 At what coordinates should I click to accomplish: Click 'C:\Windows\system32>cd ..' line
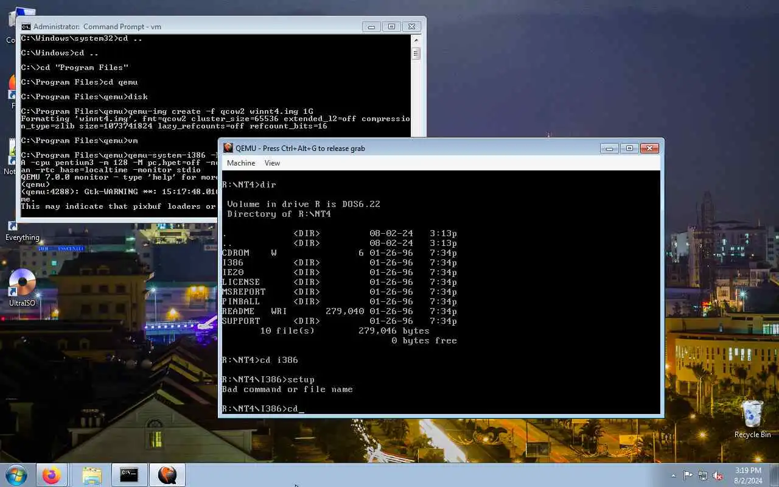[x=82, y=38]
